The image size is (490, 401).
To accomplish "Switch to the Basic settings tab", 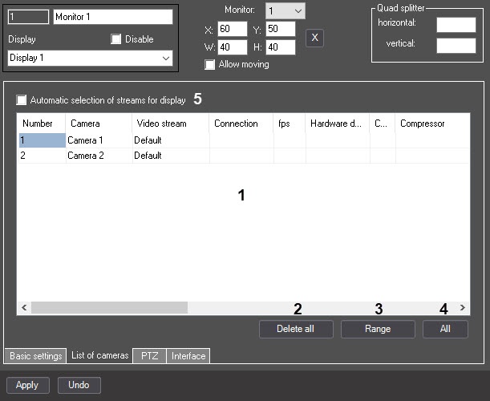I will click(x=35, y=355).
